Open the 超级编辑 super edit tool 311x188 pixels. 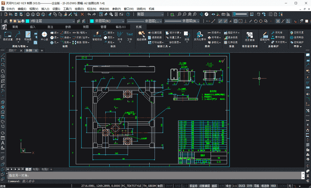[141, 36]
